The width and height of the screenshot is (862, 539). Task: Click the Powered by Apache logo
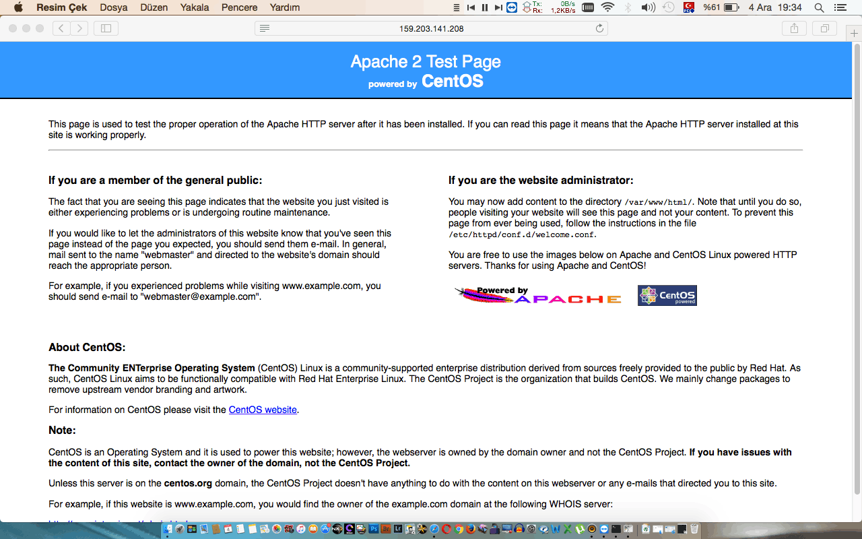tap(538, 295)
